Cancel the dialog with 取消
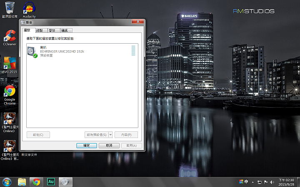Viewport: 300px width, 187px height. tap(109, 145)
